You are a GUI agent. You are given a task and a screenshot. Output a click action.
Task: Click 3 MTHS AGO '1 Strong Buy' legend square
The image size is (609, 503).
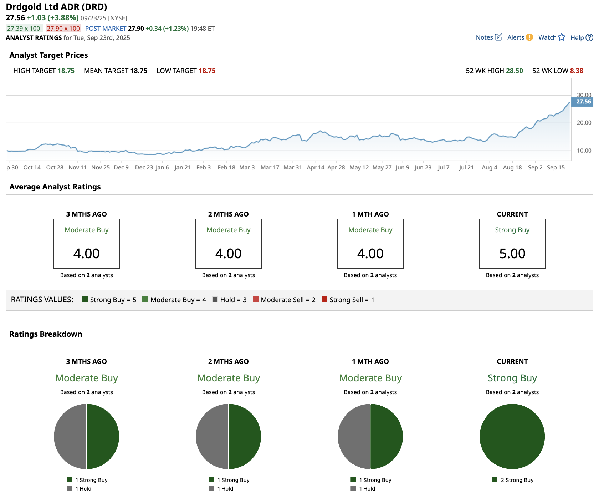tap(70, 480)
